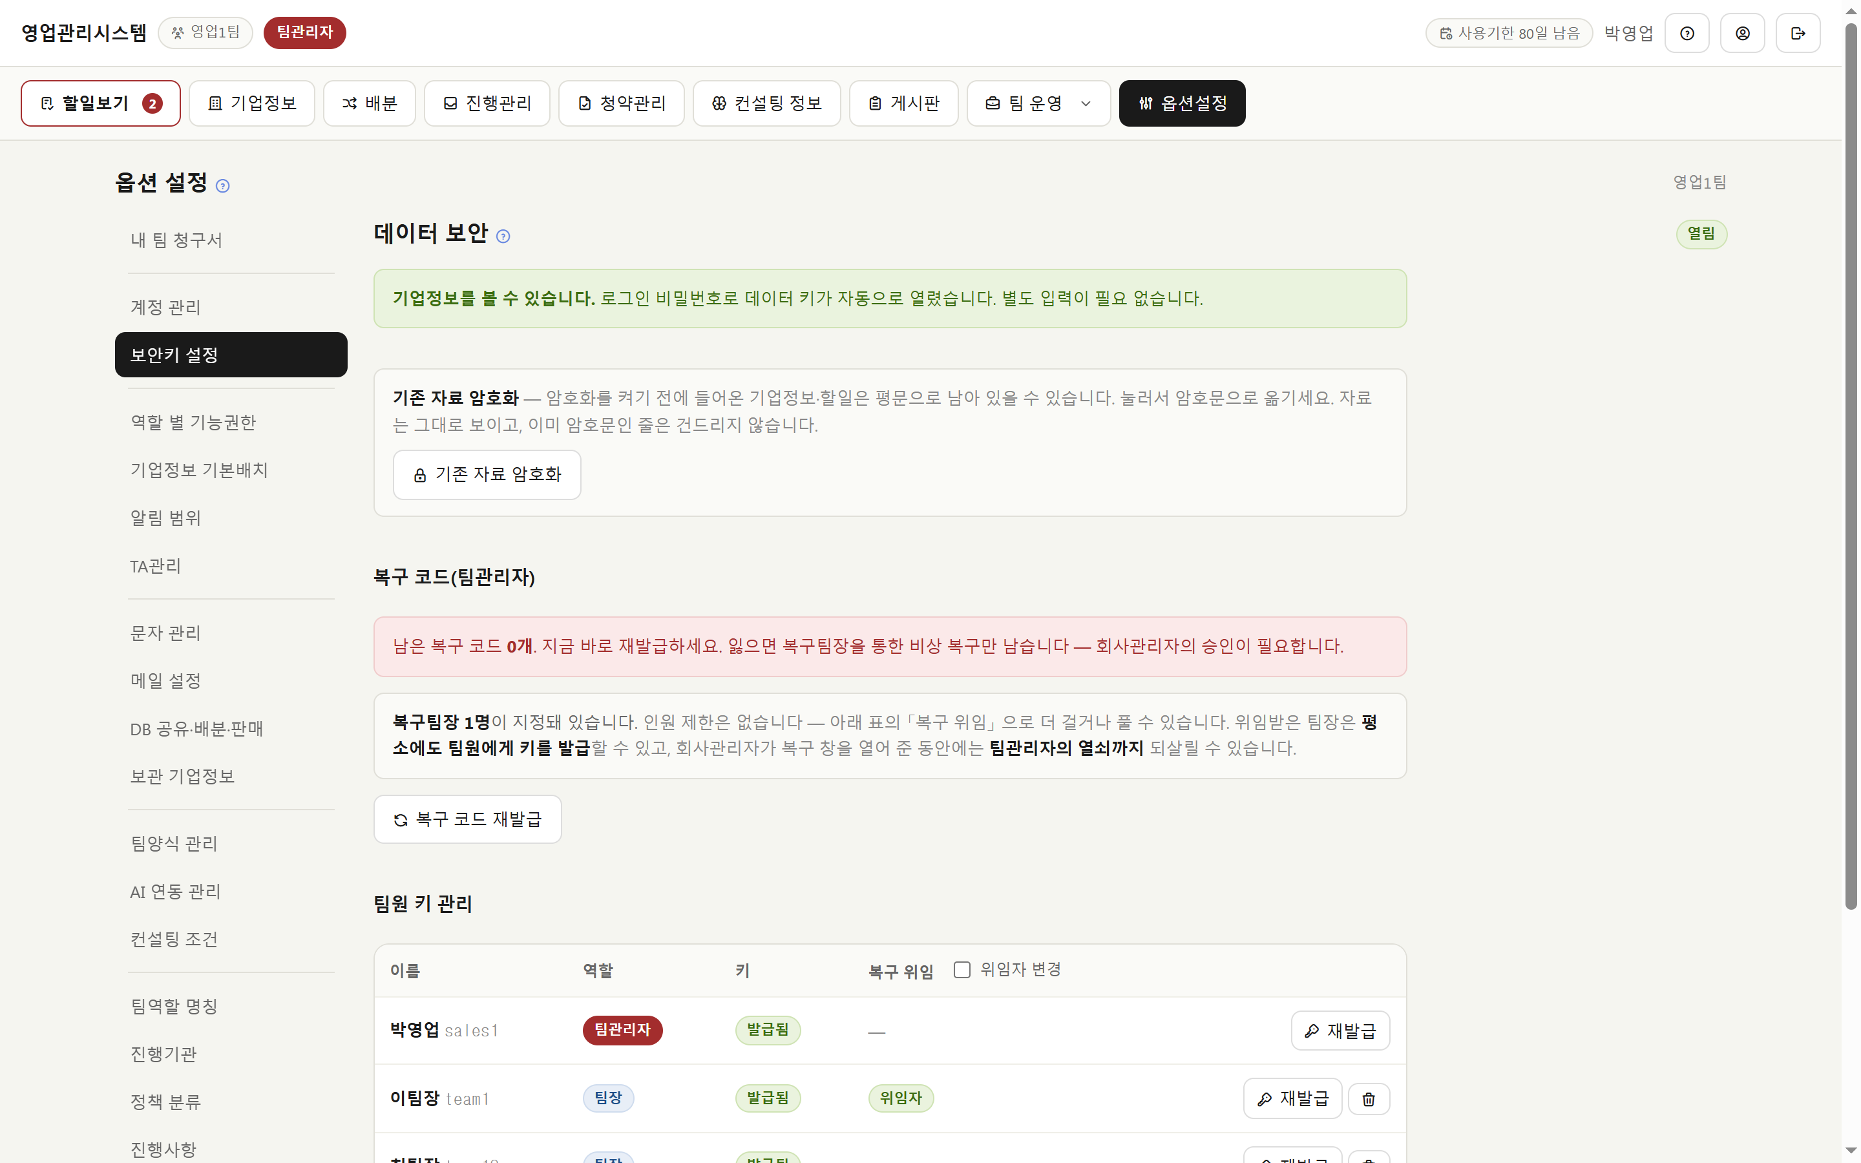Image resolution: width=1861 pixels, height=1163 pixels.
Task: Open the 진행관리 tab
Action: pyautogui.click(x=487, y=103)
